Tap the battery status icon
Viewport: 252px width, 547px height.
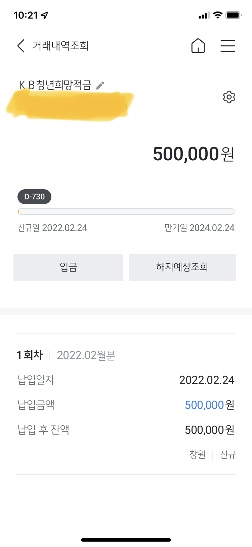(233, 15)
